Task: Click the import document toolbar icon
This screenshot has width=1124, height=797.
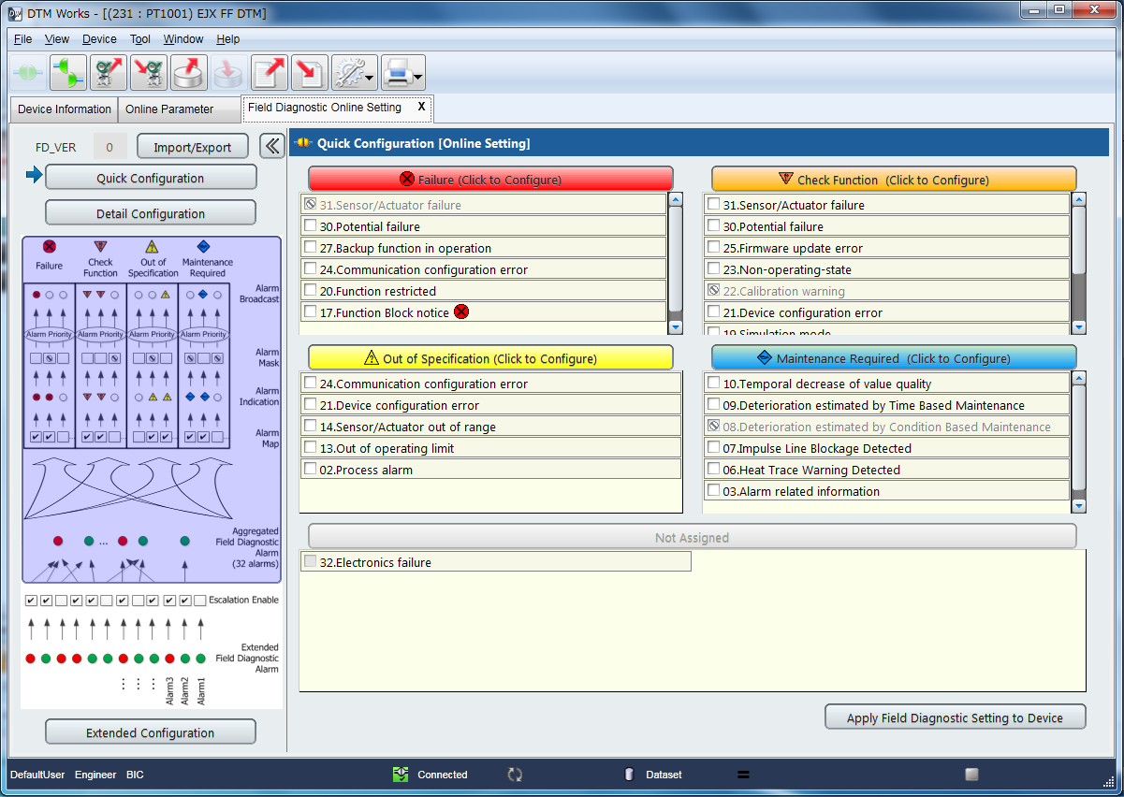Action: (x=309, y=72)
